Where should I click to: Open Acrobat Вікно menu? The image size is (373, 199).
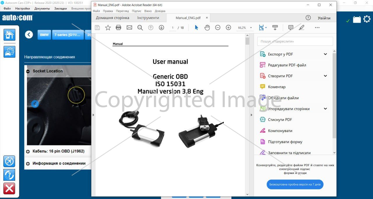148,11
